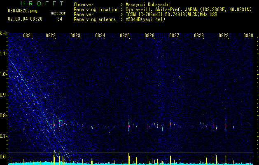Image resolution: width=259 pixels, height=165 pixels.
Task: Click the 0827 time marker
Action: [x=174, y=35]
